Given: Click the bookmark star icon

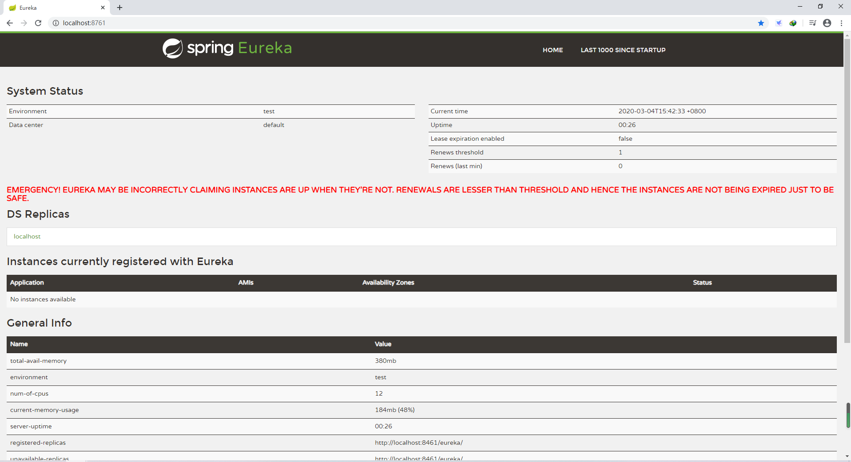Looking at the screenshot, I should [x=761, y=23].
